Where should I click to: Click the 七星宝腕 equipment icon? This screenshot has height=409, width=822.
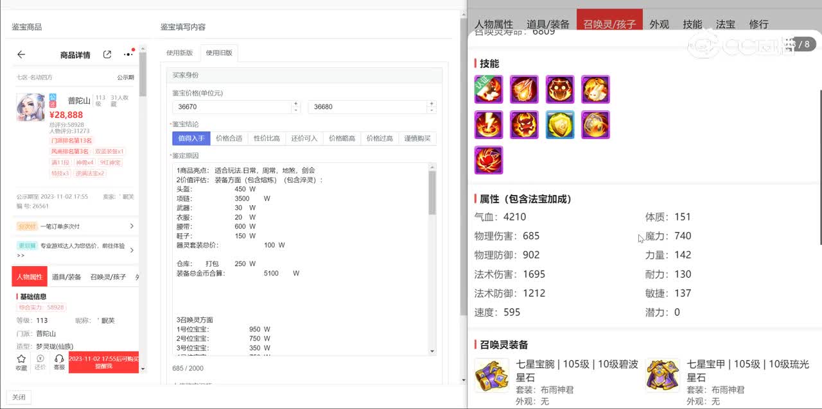point(491,375)
